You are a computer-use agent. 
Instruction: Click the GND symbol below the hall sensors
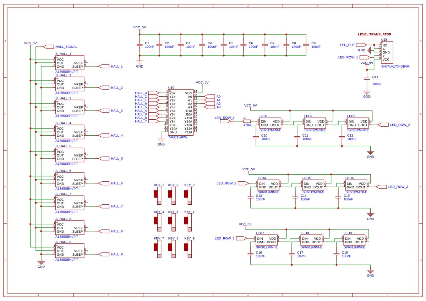click(x=41, y=262)
